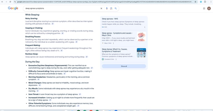
Task: Submit search with the magnifier icon
Action: click(116, 8)
